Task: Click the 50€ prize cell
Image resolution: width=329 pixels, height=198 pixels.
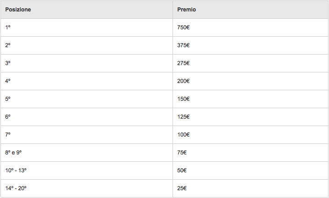Action: pyautogui.click(x=251, y=170)
